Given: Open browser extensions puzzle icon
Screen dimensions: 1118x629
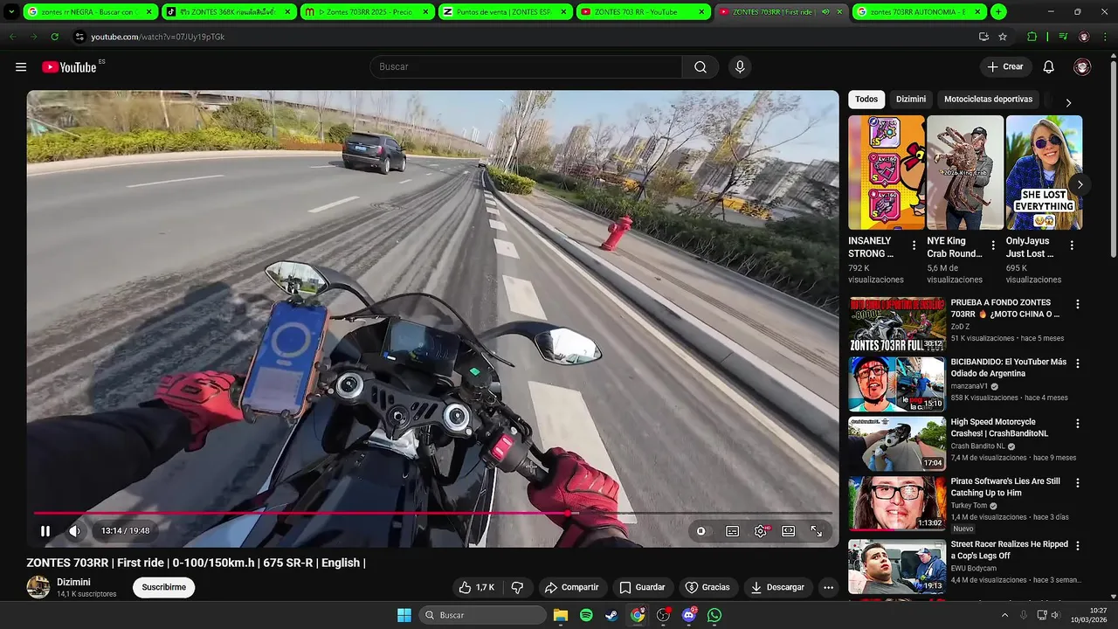Looking at the screenshot, I should pos(1032,37).
